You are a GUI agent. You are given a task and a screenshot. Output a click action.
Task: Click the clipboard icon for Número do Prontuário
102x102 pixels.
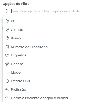[7, 47]
